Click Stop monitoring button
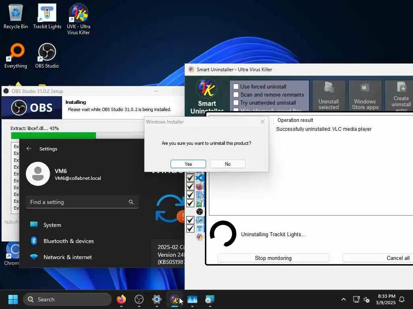 [x=273, y=258]
